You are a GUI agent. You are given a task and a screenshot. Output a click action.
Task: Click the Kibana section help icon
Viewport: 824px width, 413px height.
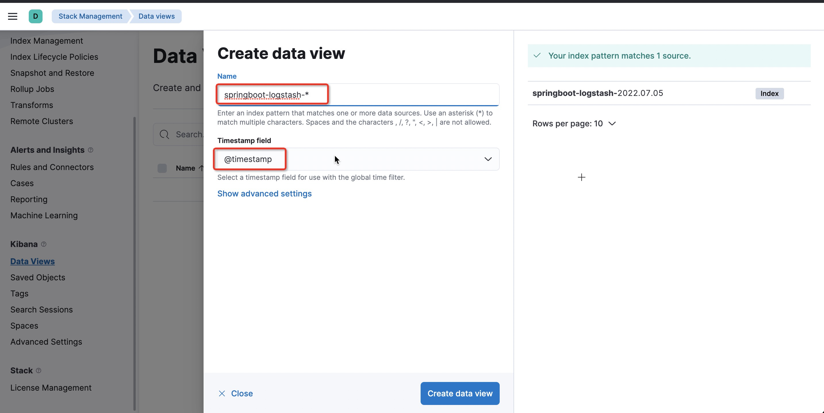[44, 244]
